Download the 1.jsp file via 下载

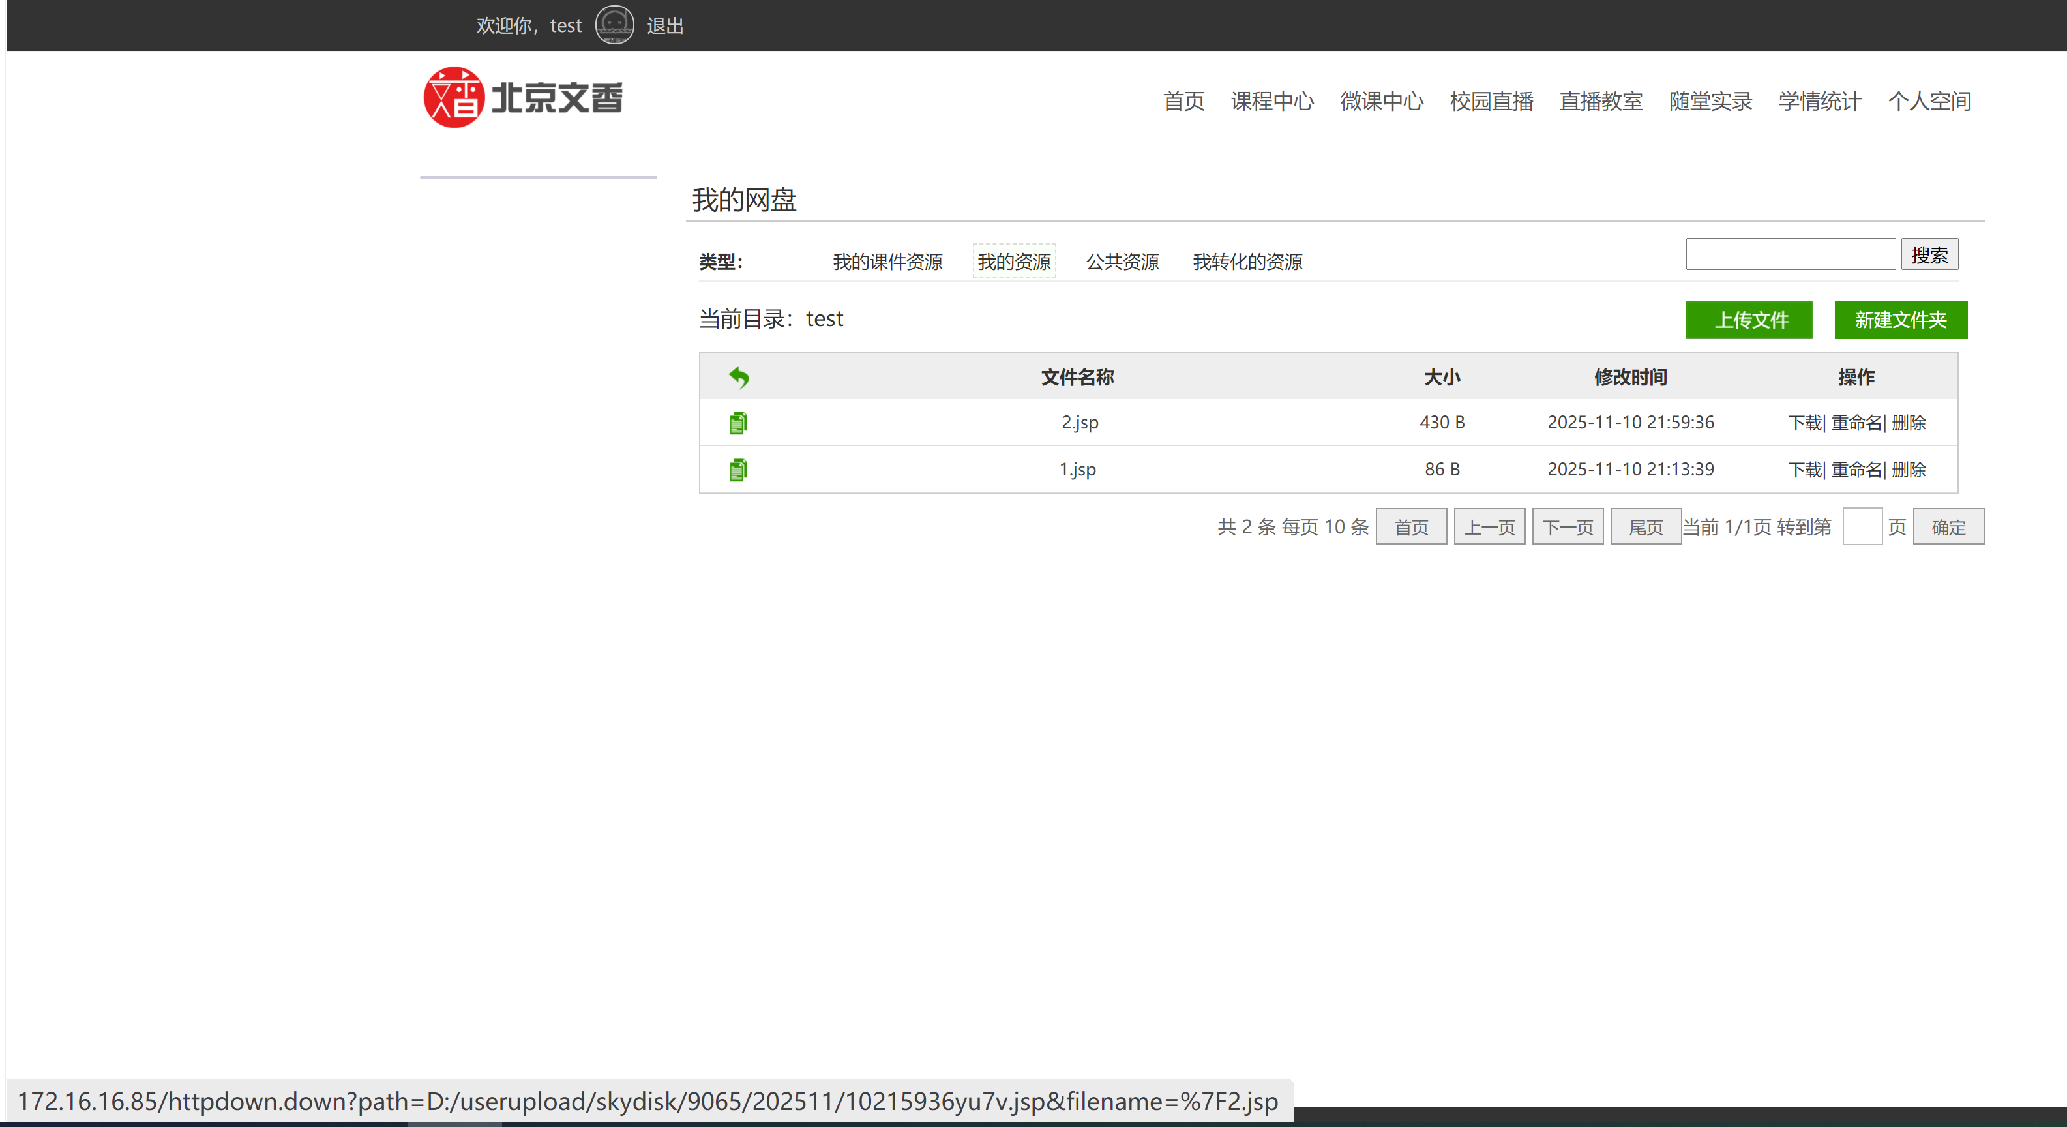(x=1805, y=470)
